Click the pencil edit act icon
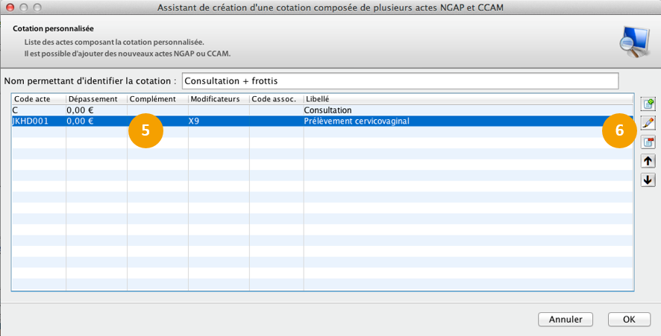Viewport: 661px width, 336px height. [648, 123]
